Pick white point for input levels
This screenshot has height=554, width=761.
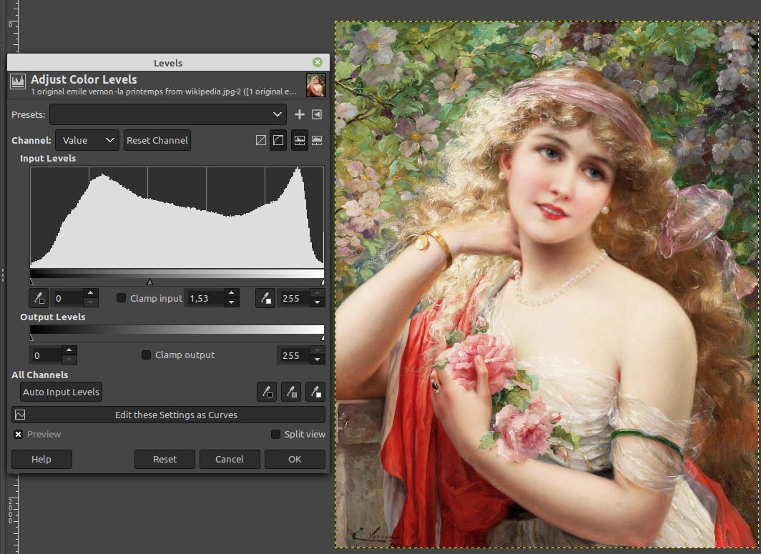point(265,298)
